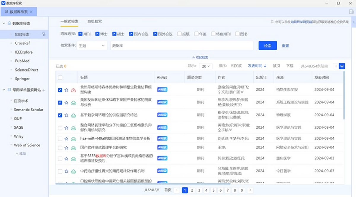Switch to the 高级检索 tab
This screenshot has height=197, width=356.
coord(94,22)
